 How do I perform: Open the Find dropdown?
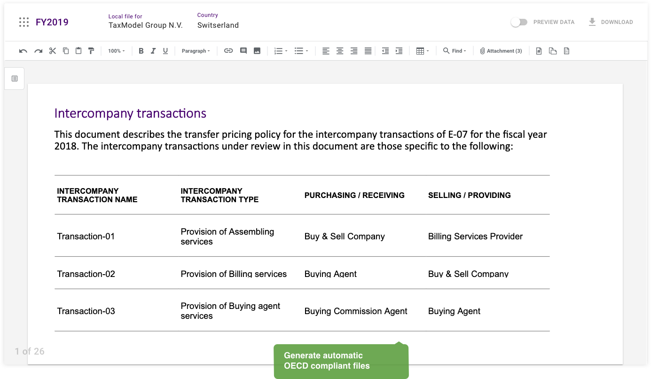click(455, 51)
